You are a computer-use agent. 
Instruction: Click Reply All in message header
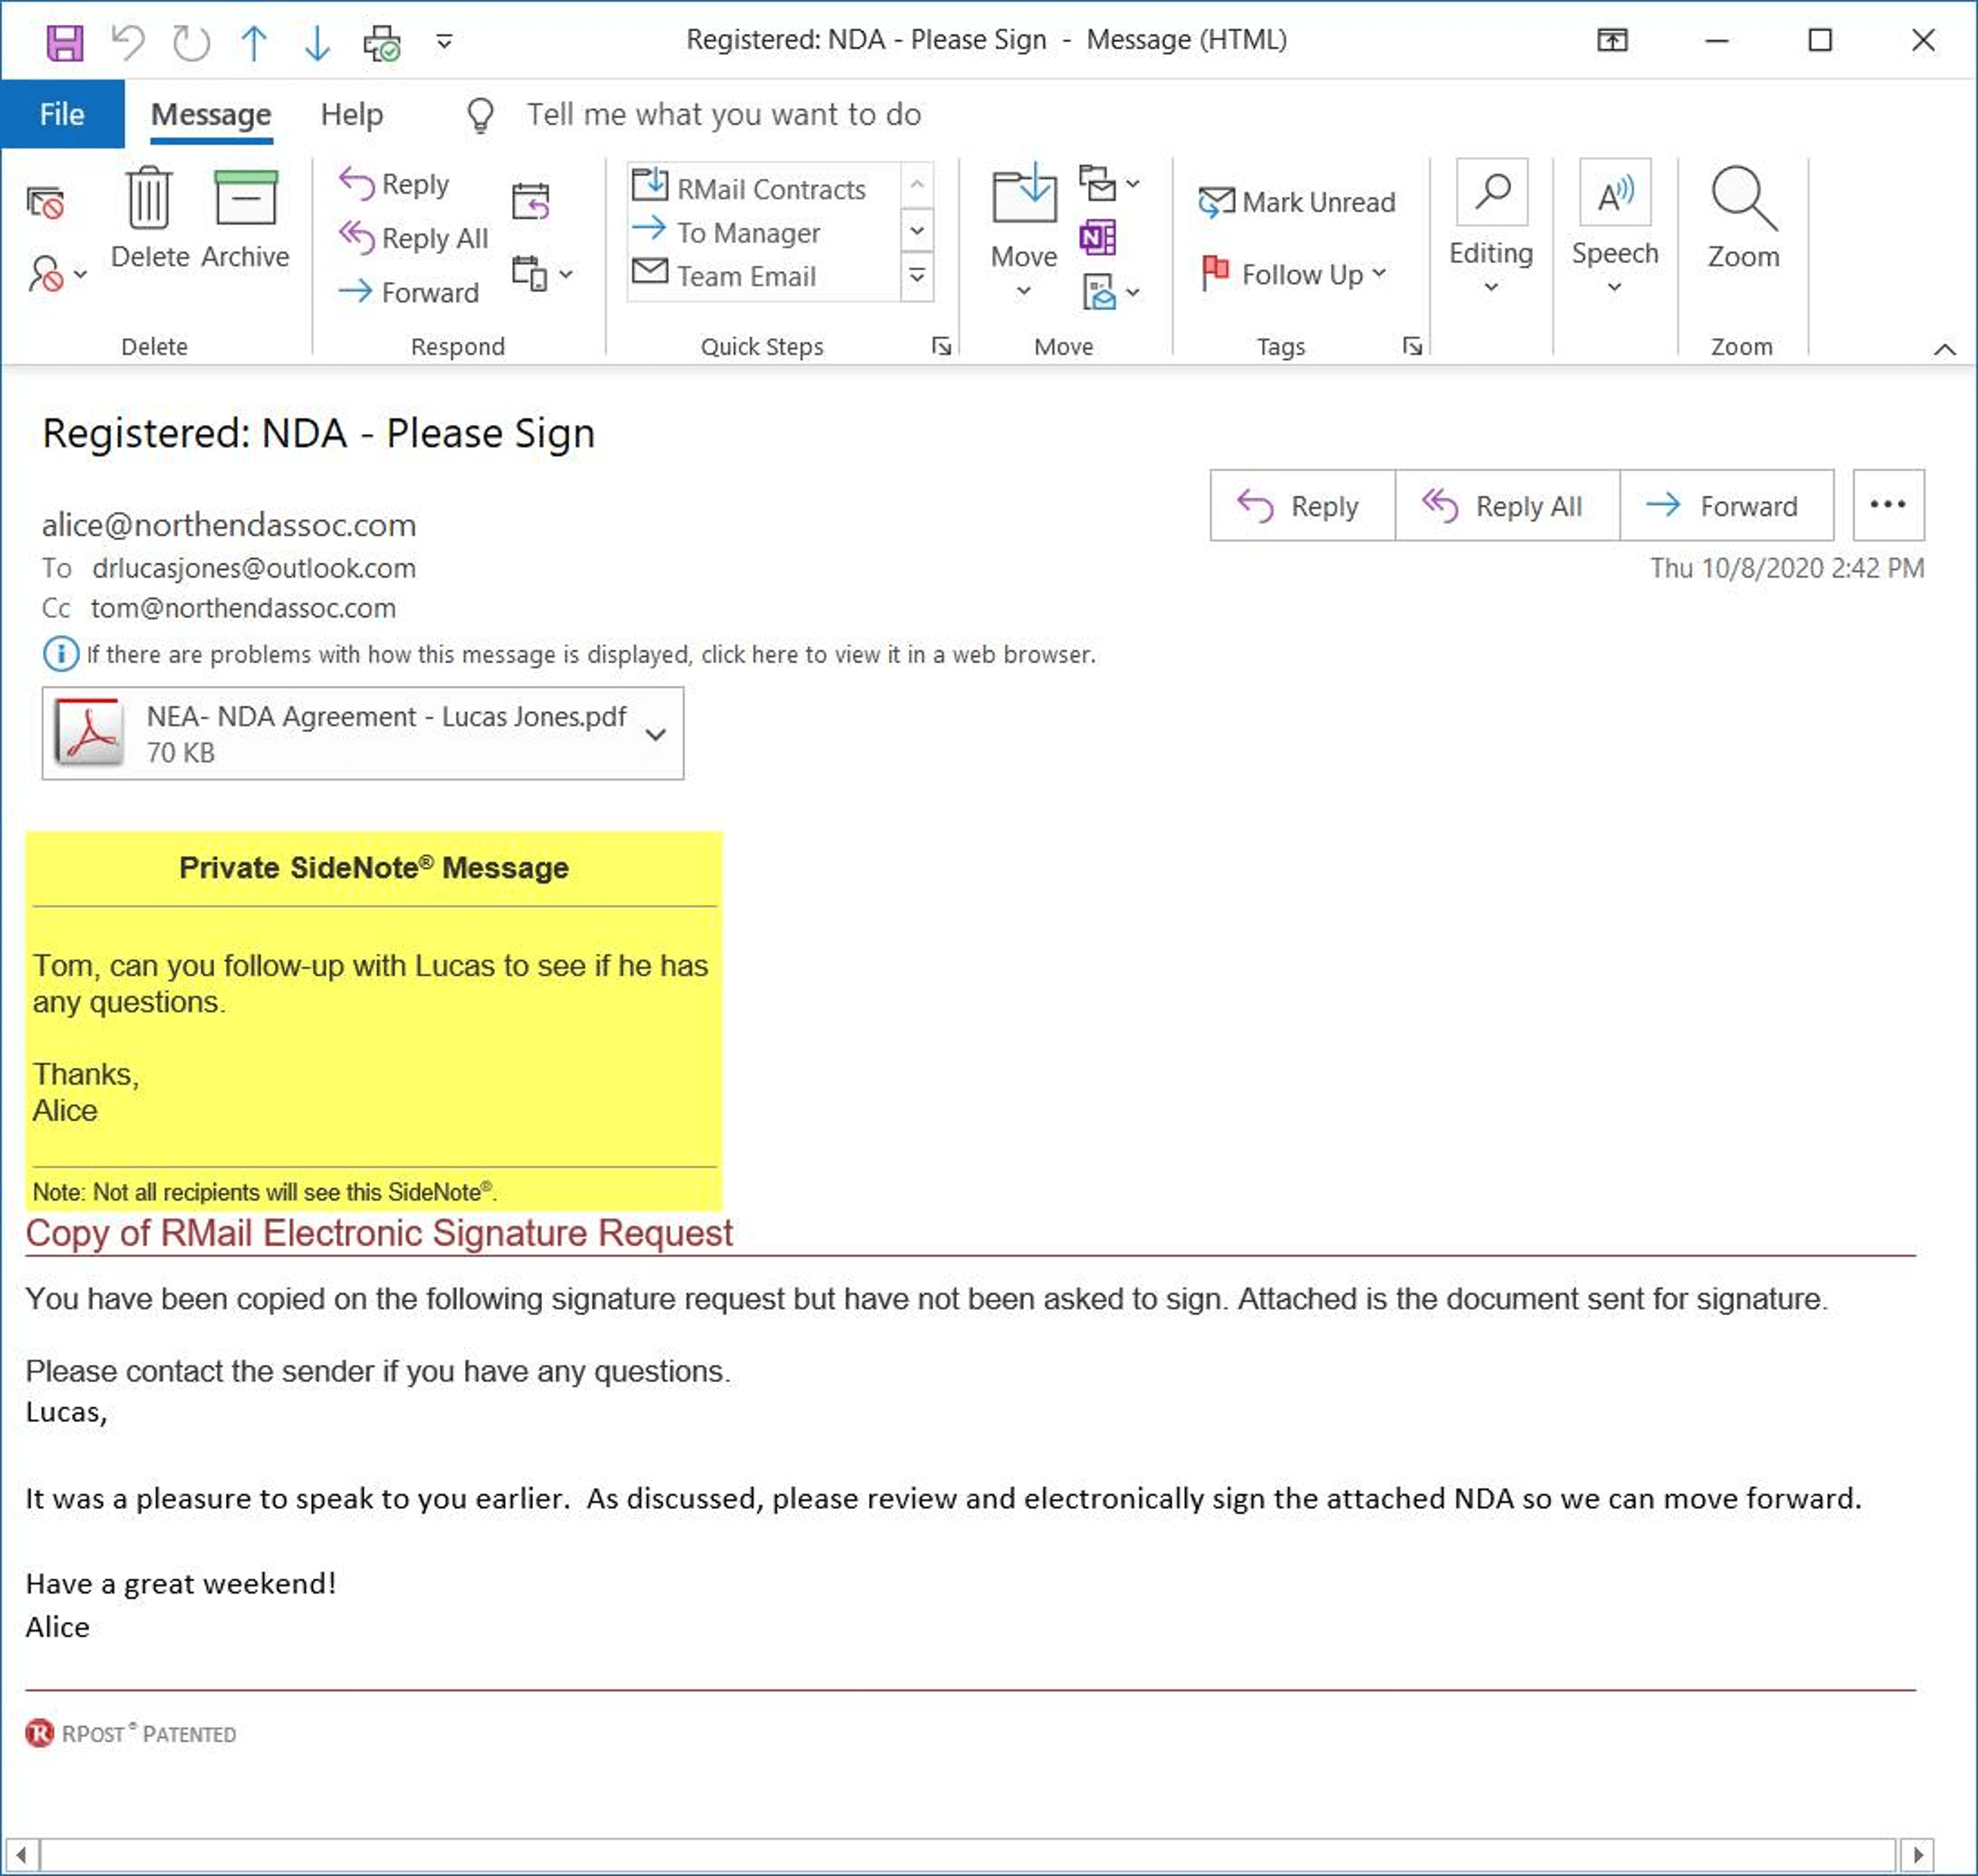(1505, 506)
